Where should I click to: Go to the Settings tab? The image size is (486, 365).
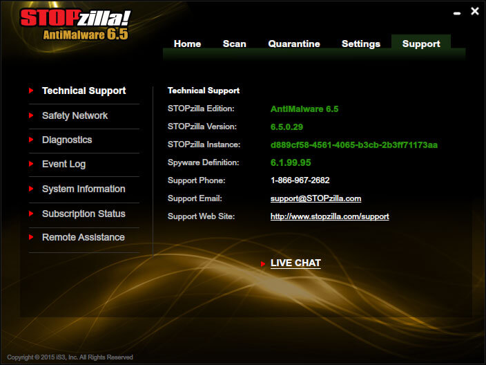click(361, 44)
